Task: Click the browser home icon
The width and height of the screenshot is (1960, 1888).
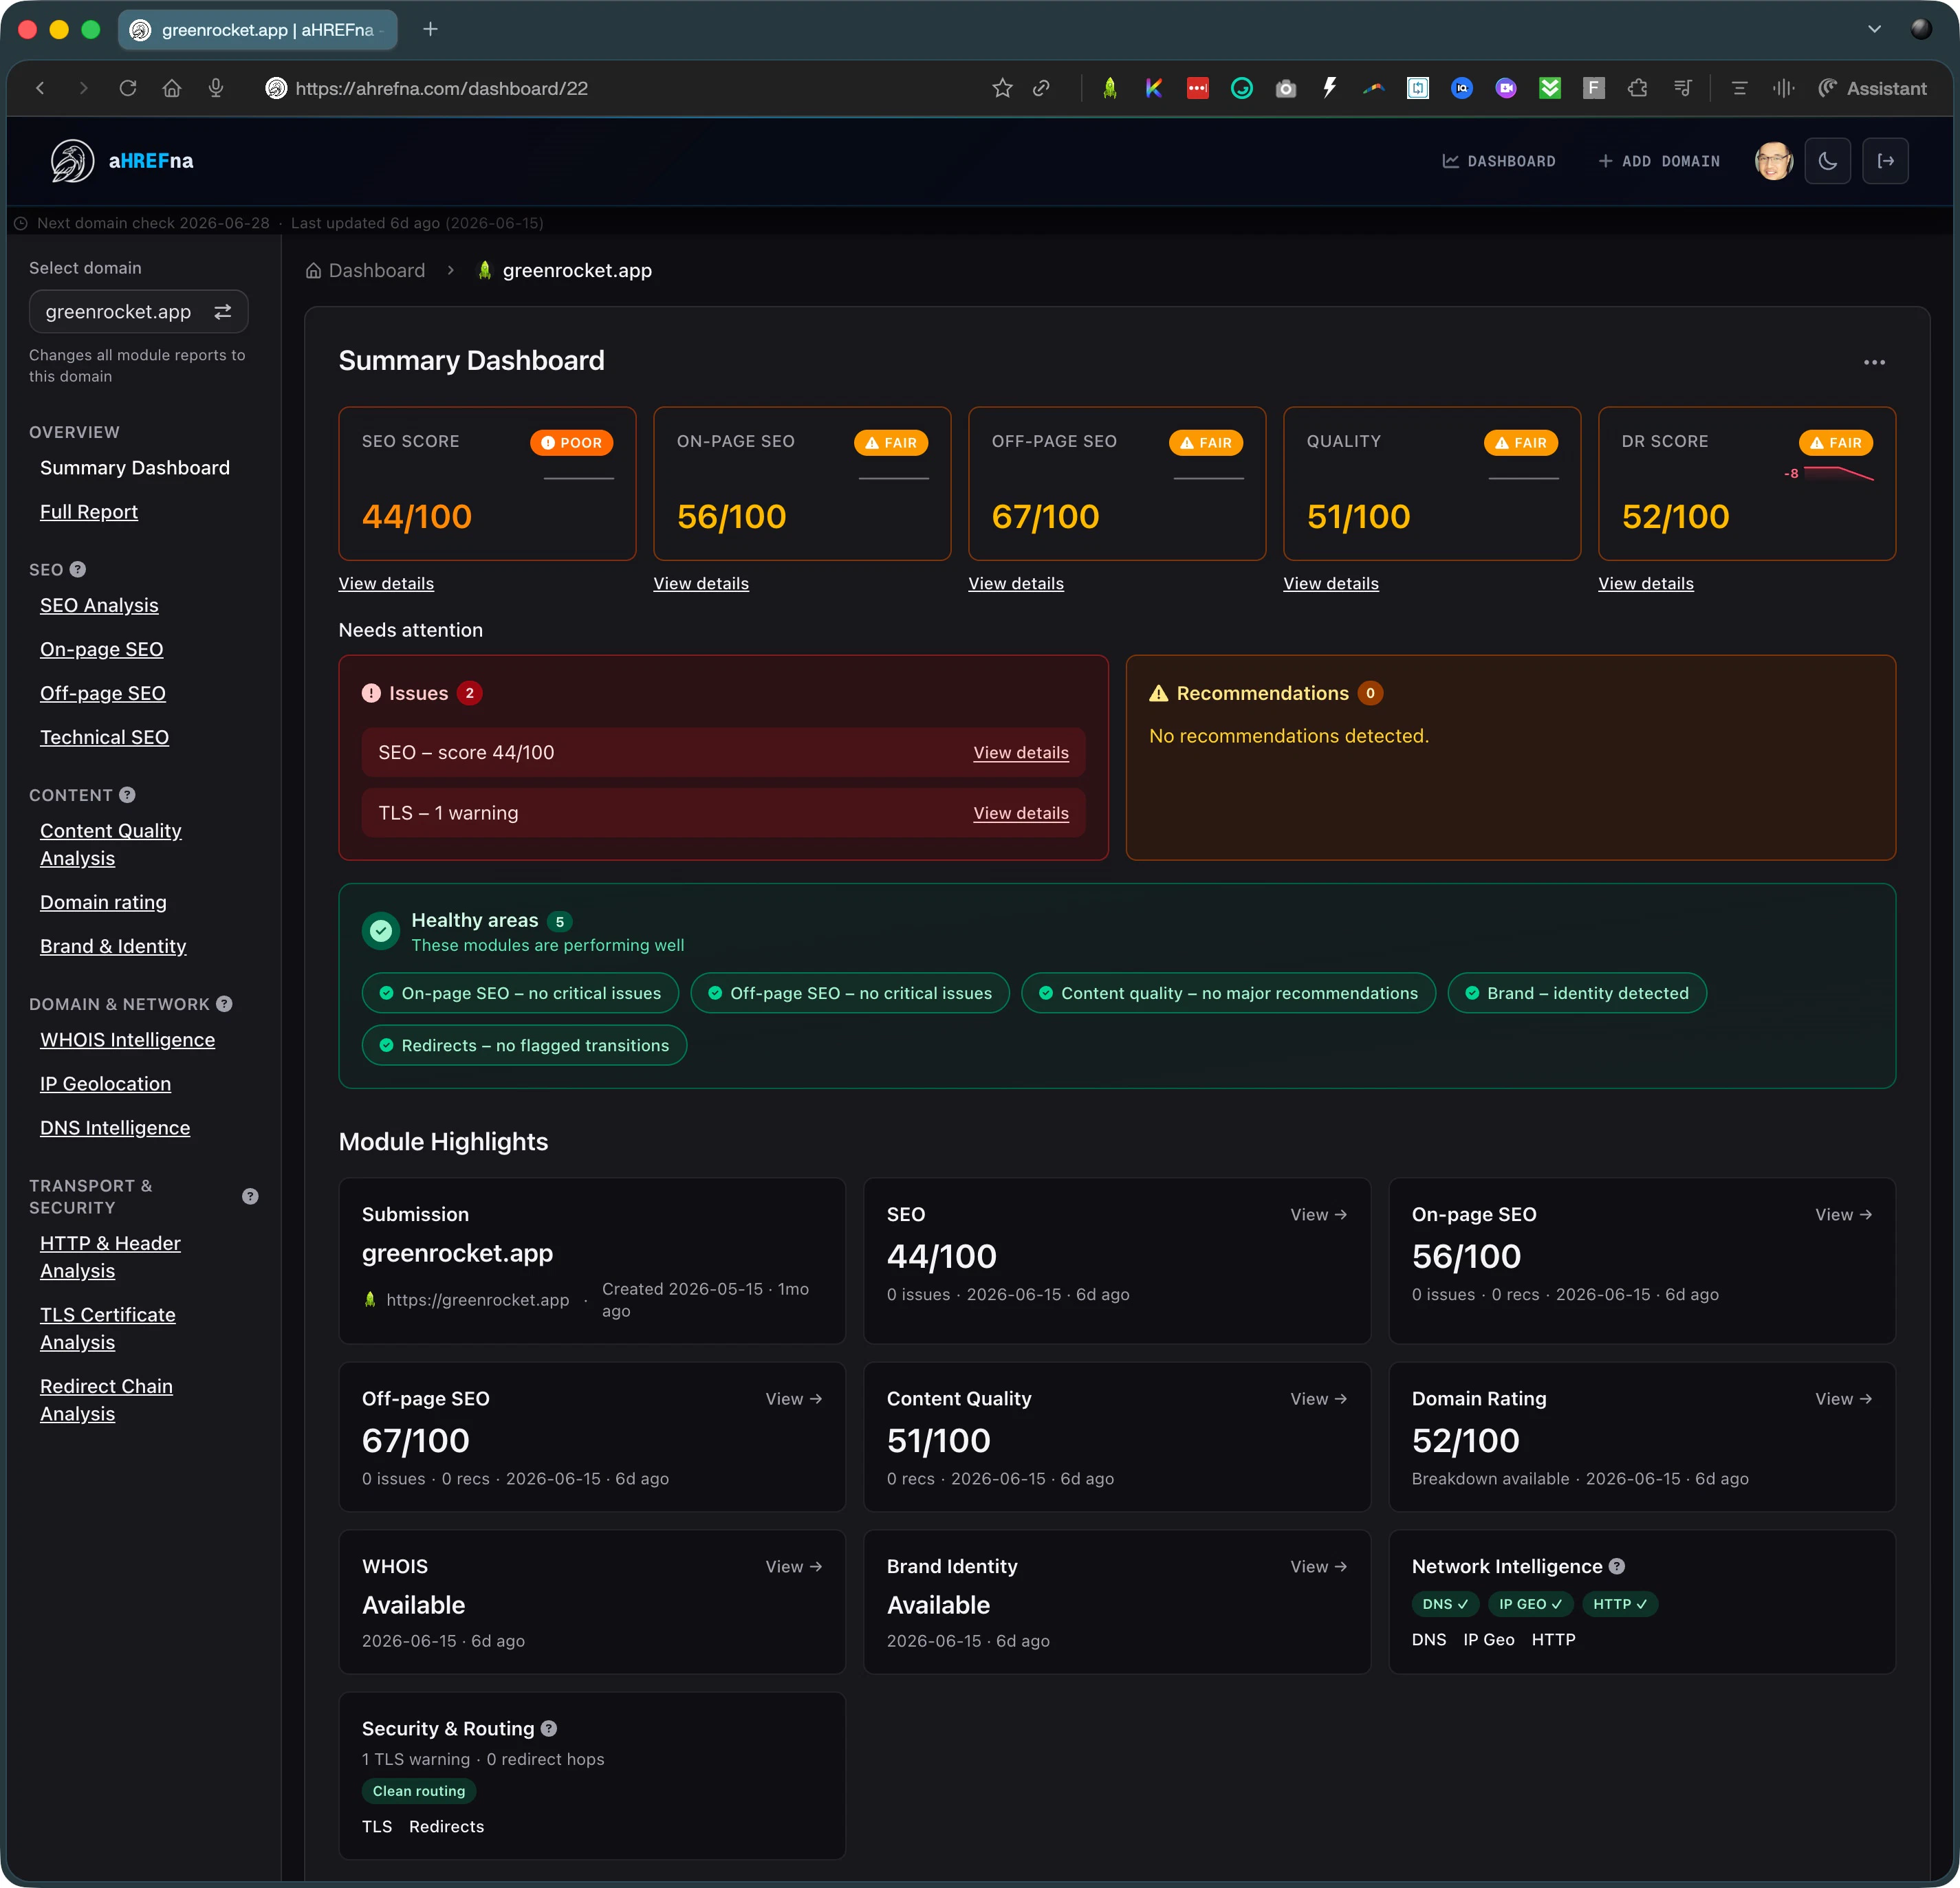Action: [172, 88]
